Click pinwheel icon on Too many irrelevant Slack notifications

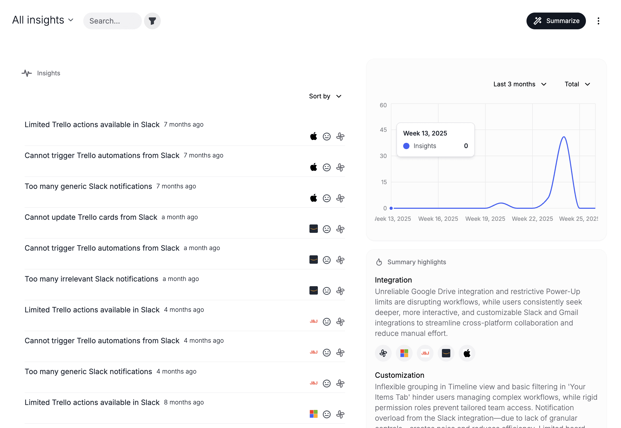pyautogui.click(x=340, y=291)
